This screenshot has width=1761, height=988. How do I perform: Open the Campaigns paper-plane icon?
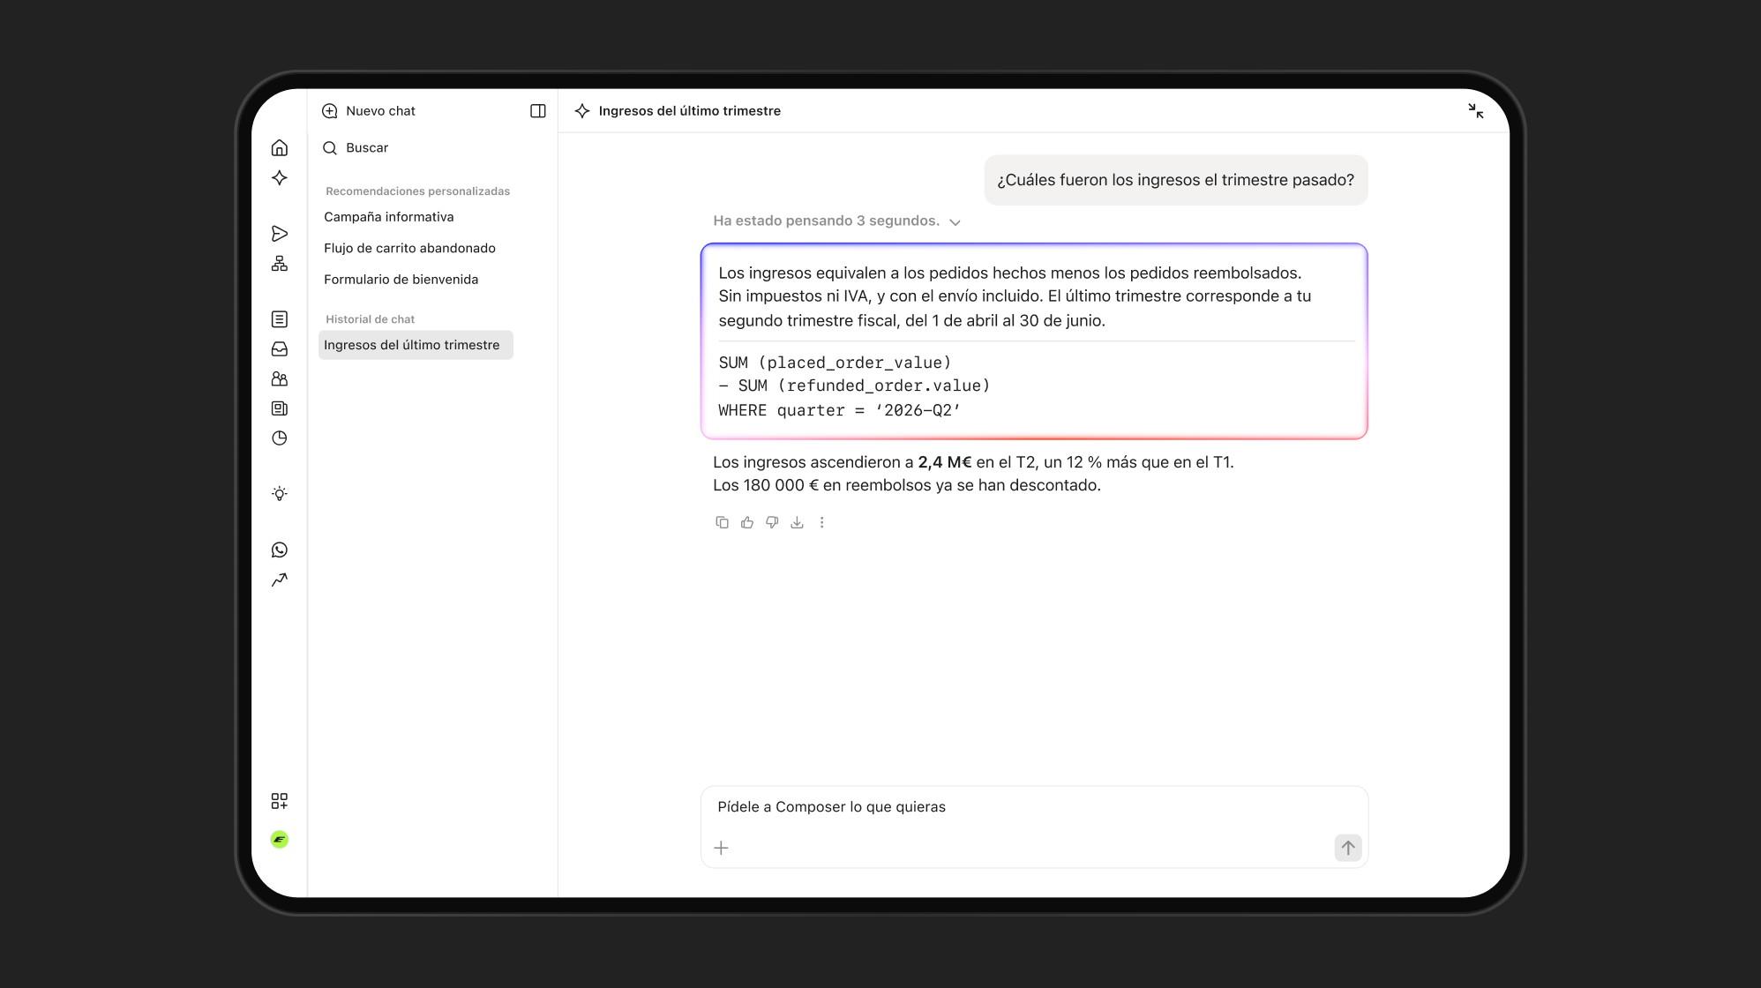[x=280, y=234]
